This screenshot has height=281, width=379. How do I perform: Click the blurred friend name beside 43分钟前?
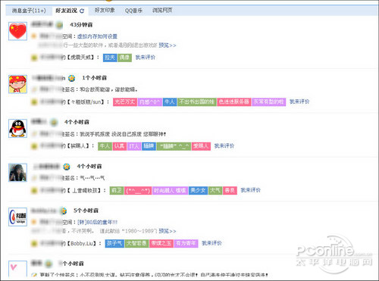pyautogui.click(x=42, y=24)
